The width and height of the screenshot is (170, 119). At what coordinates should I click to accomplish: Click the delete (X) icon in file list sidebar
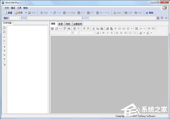4,41
